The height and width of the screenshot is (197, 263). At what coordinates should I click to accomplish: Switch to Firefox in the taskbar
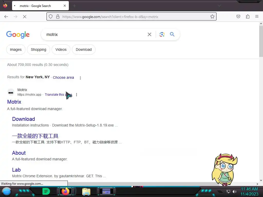[x=65, y=191]
